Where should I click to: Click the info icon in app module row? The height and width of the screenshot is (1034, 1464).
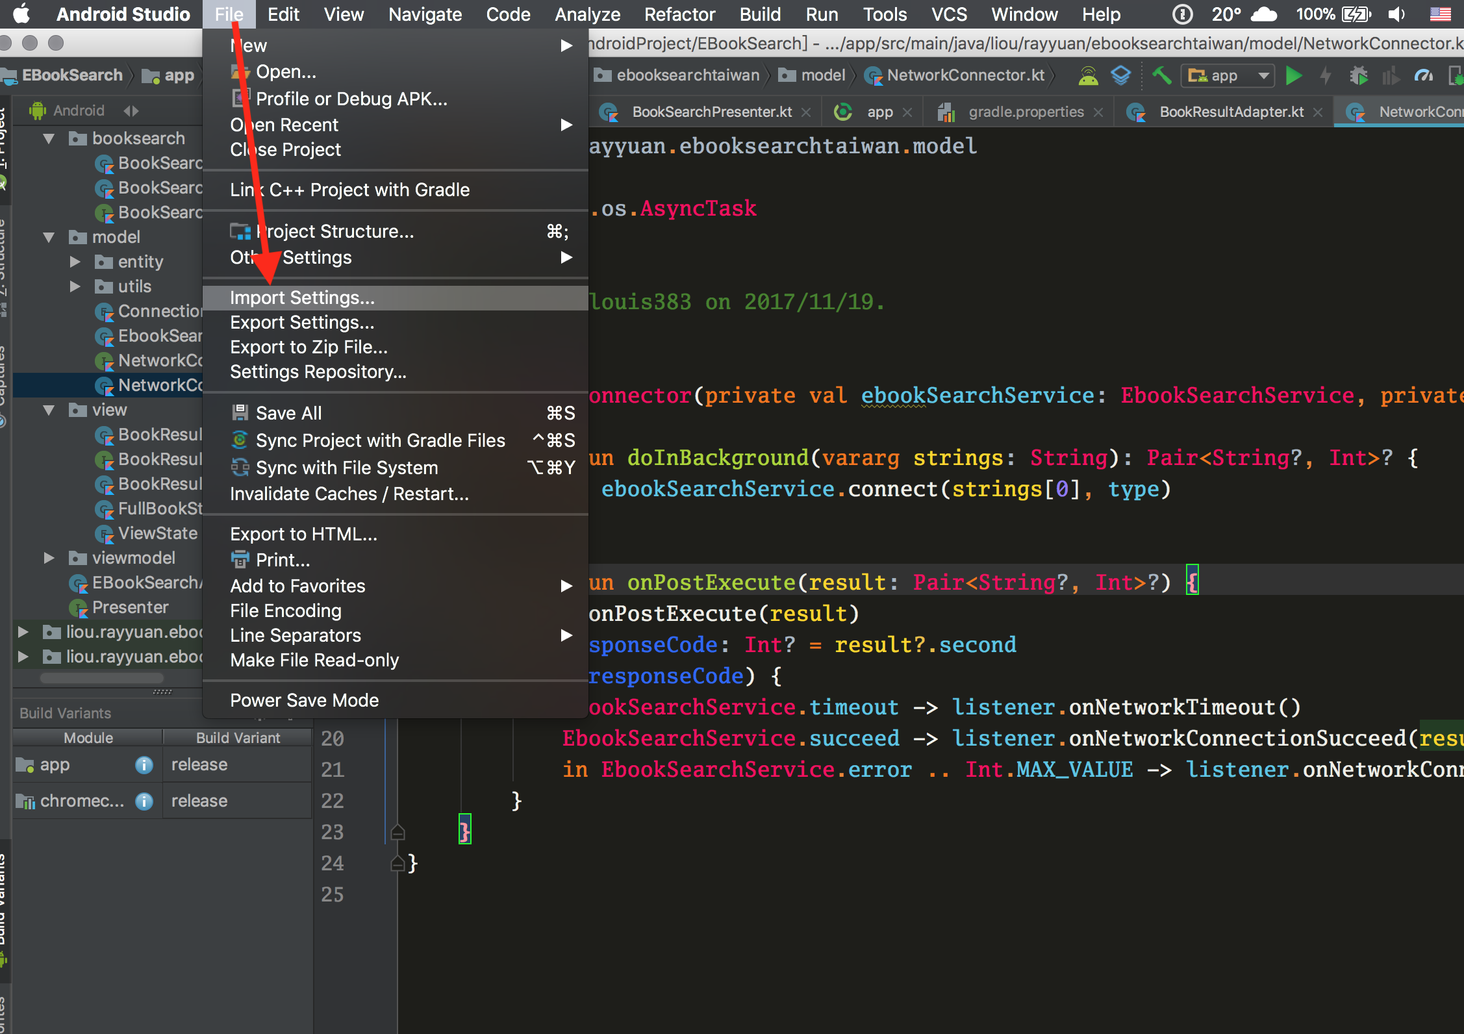pos(144,765)
